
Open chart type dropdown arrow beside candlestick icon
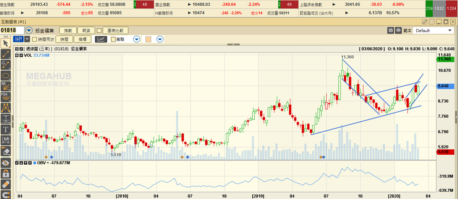point(27,39)
